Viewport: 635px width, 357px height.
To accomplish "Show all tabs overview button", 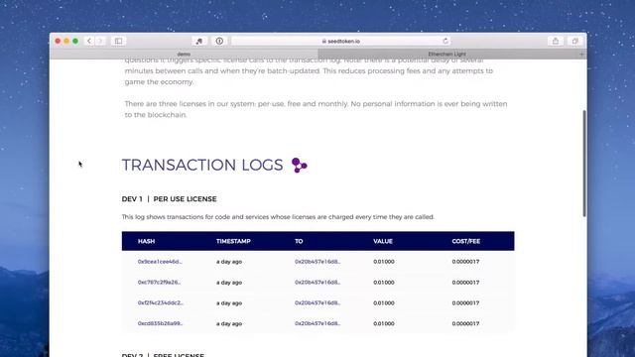I will pos(575,41).
